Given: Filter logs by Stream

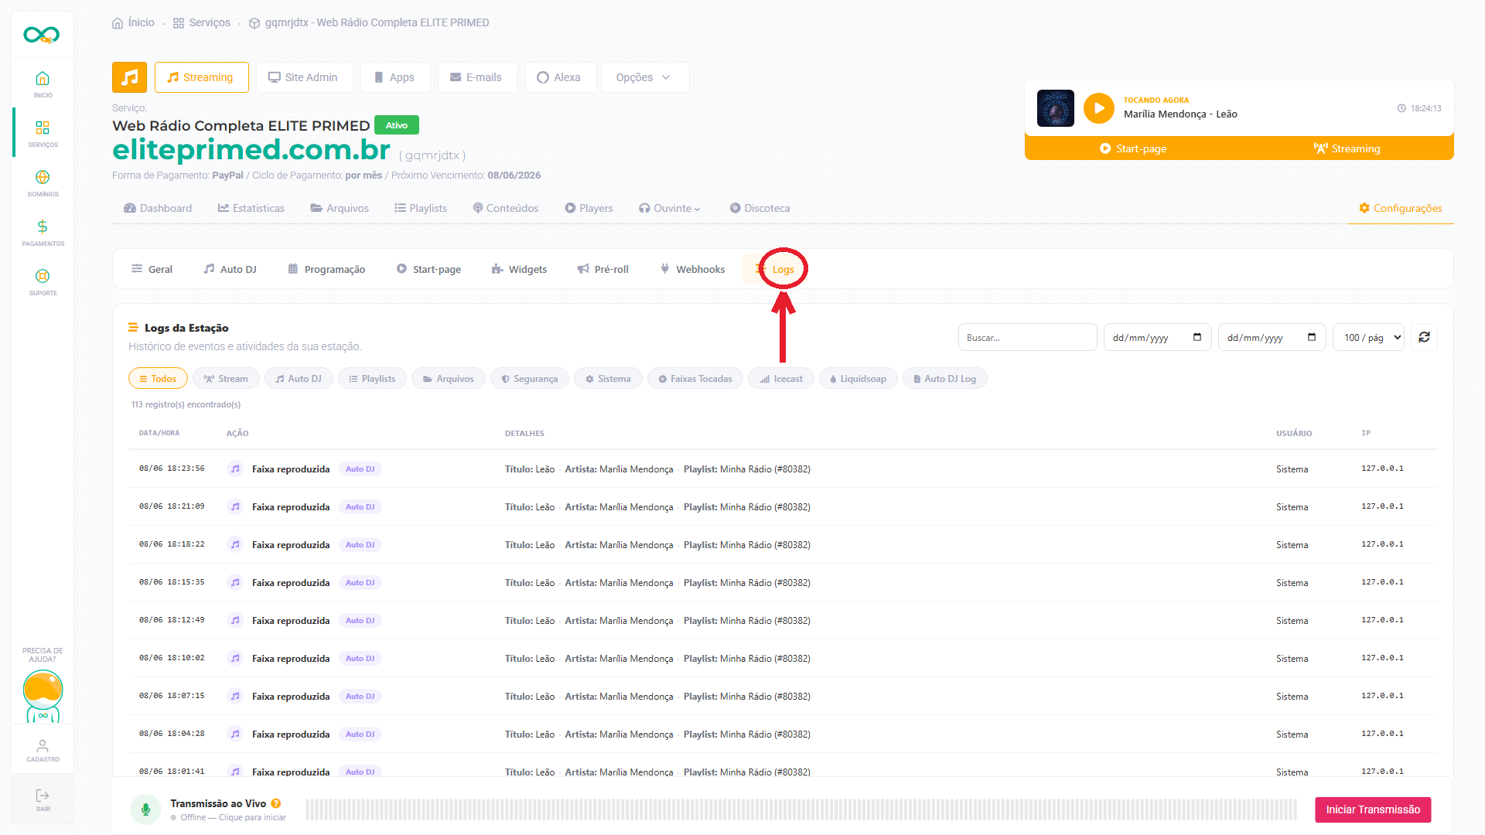Looking at the screenshot, I should 226,379.
